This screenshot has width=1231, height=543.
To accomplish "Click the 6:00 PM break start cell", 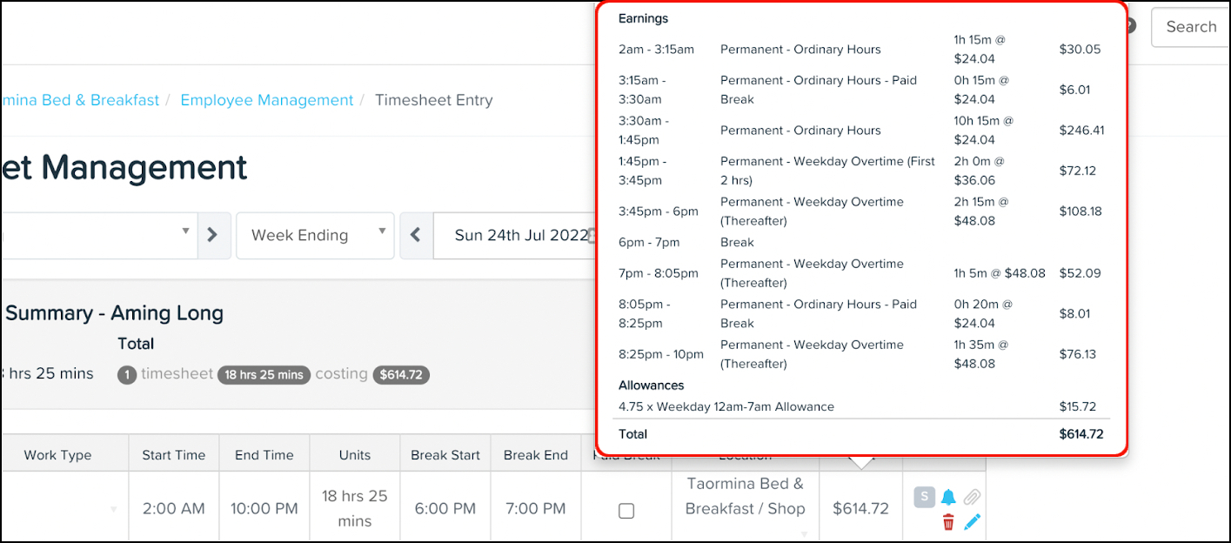I will point(445,508).
